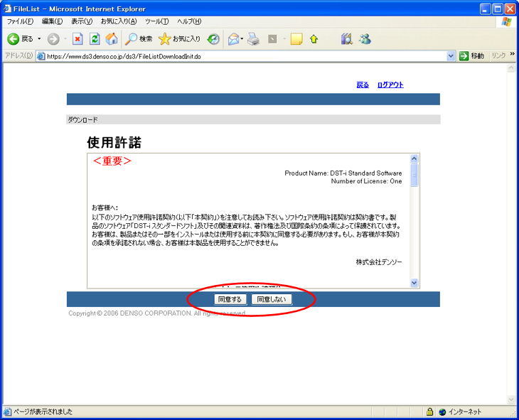
Task: Click the お客様へ: text
Action: point(105,208)
